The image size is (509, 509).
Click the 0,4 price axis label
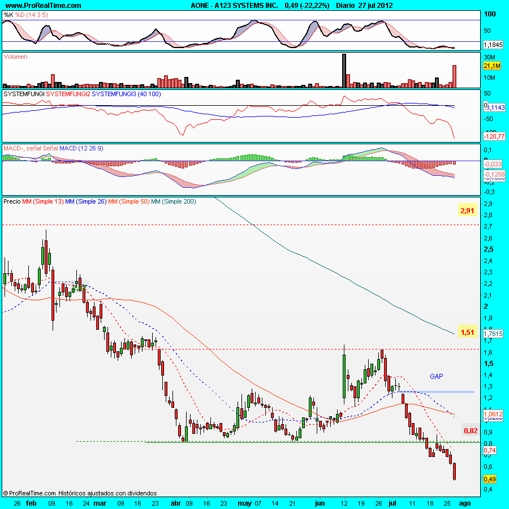pos(488,490)
